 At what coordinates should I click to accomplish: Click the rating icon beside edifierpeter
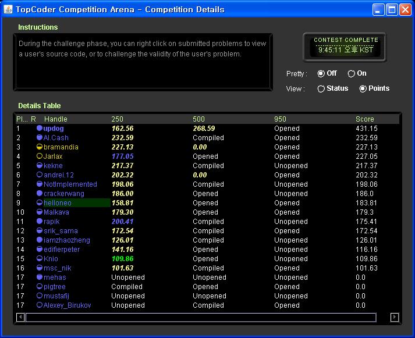(x=40, y=249)
